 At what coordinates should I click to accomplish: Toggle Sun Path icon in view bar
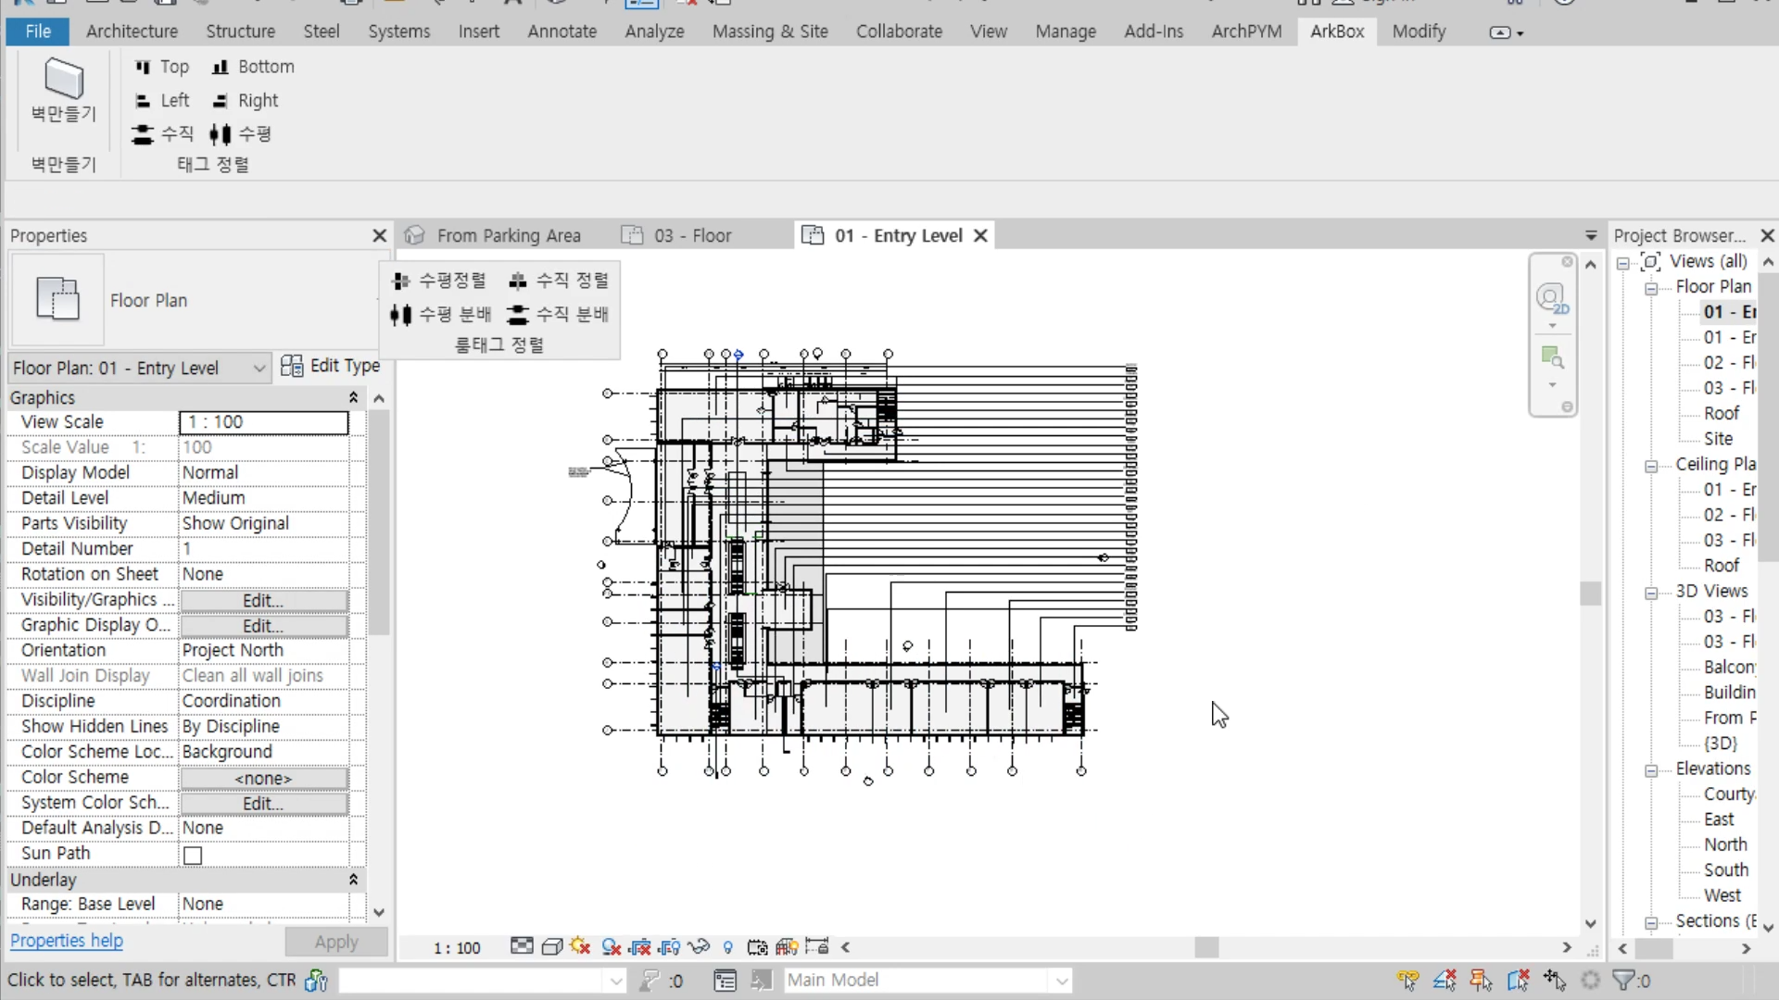581,946
